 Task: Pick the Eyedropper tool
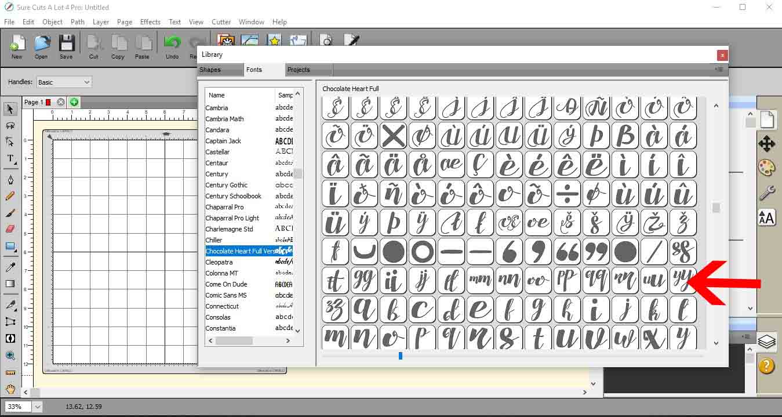point(10,267)
